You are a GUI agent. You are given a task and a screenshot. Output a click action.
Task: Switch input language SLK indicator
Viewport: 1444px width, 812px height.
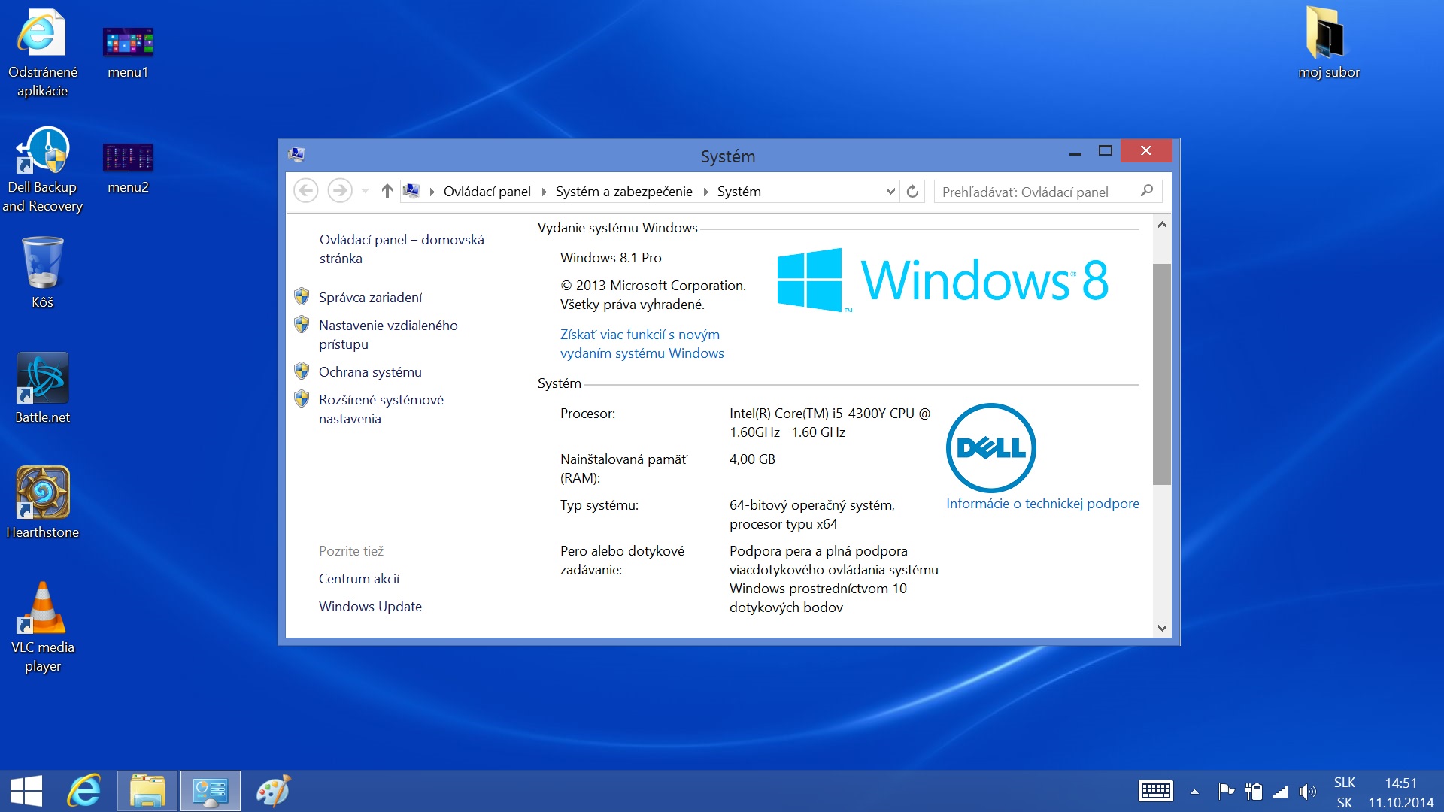1345,792
